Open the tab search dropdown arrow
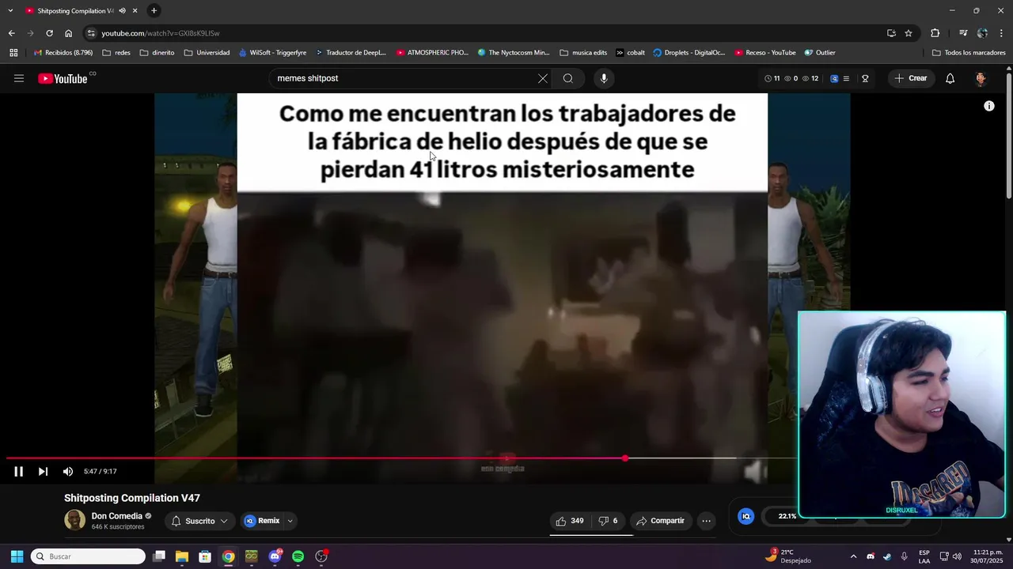Image resolution: width=1013 pixels, height=569 pixels. coord(10,11)
